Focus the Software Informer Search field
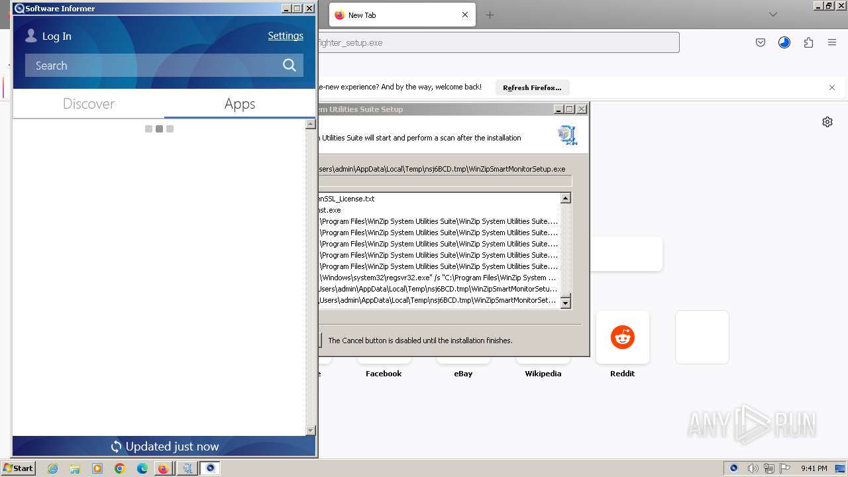Screen dimensions: 848x477 [x=164, y=65]
